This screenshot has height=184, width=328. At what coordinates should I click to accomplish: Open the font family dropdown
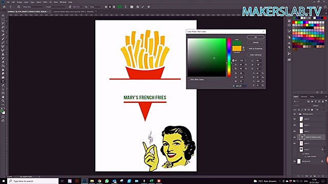tap(33, 7)
